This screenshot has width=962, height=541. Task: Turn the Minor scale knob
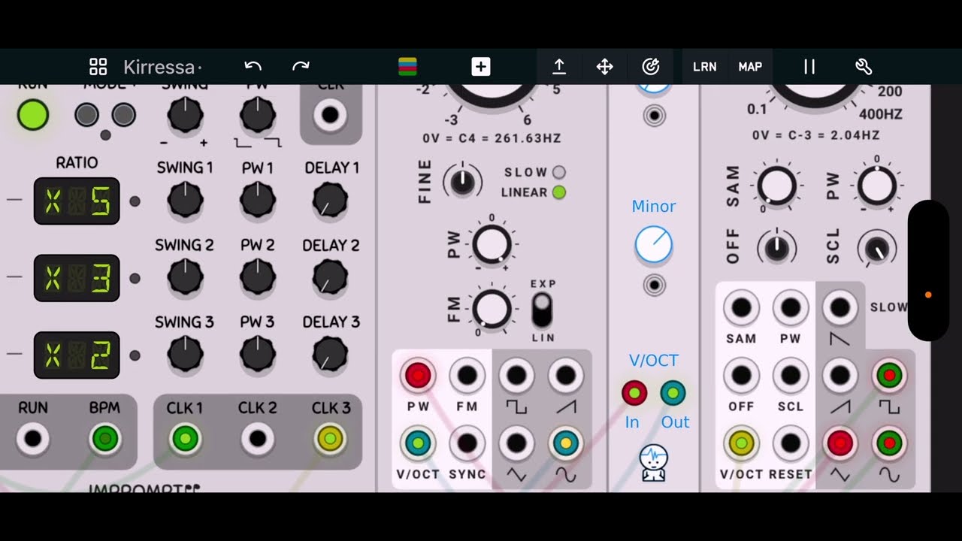(x=654, y=245)
